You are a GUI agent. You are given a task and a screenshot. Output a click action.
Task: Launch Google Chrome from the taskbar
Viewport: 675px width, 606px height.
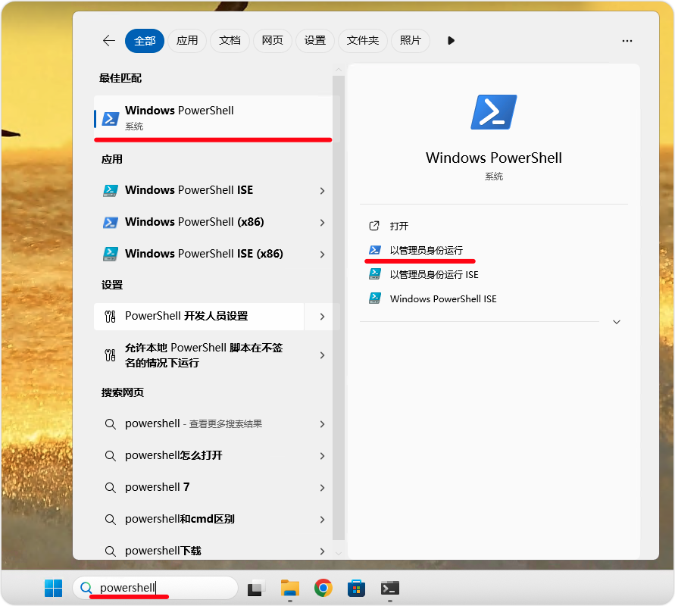(323, 588)
